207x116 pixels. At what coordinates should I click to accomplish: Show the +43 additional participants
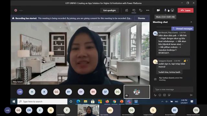(x=20, y=92)
